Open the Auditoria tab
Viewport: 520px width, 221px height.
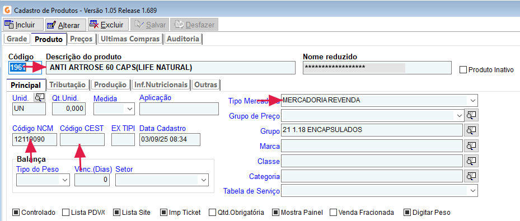point(183,39)
